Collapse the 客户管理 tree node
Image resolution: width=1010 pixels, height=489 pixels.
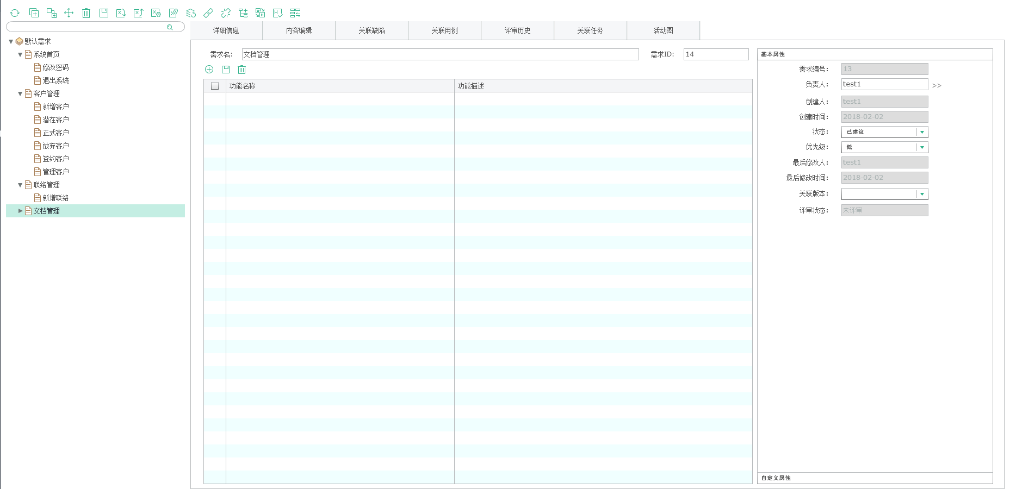[20, 93]
